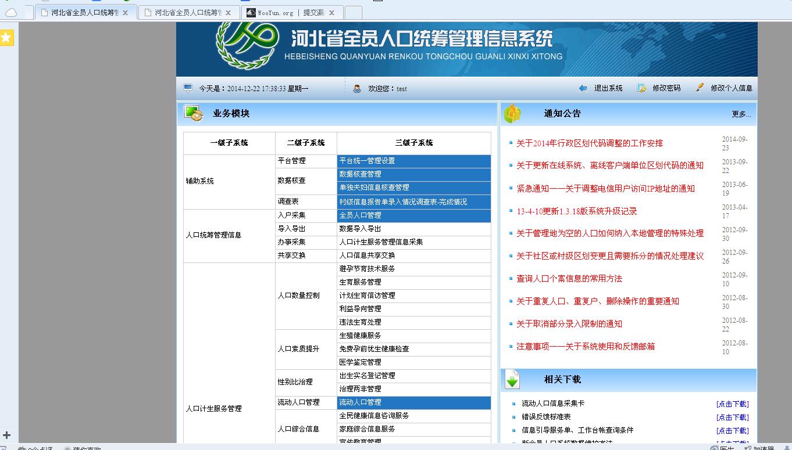The image size is (792, 450).
Task: Click the 辅助系统 first-level cell
Action: [x=229, y=181]
